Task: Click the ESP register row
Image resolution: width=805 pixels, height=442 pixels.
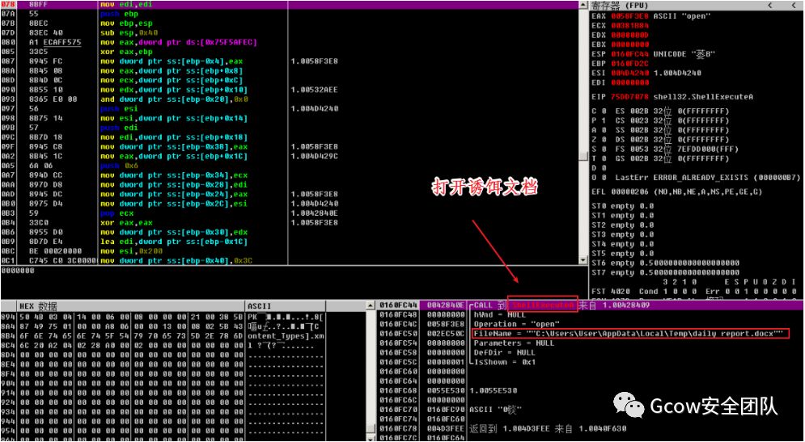Action: 654,54
